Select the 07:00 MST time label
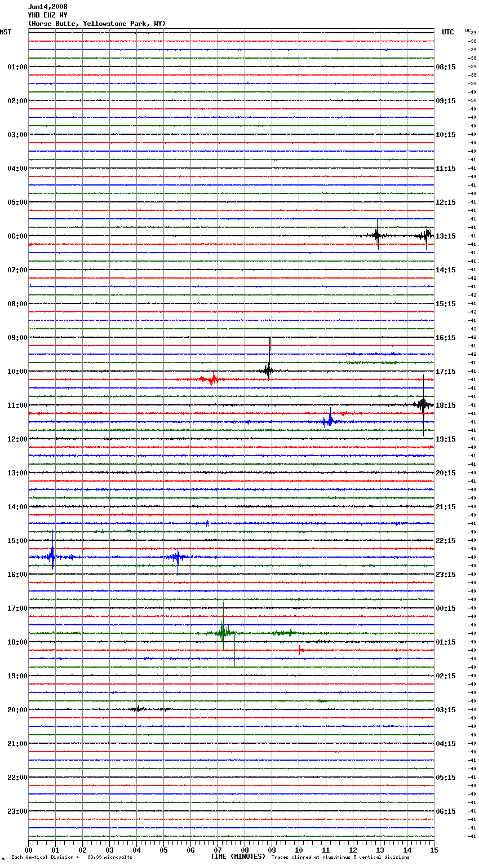Viewport: 479px width, 865px height. tap(17, 270)
